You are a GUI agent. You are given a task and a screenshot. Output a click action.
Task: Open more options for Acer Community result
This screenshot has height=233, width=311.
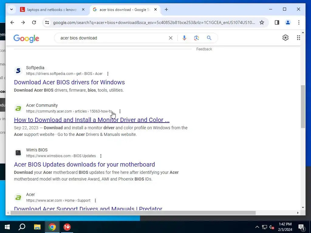pyautogui.click(x=120, y=111)
